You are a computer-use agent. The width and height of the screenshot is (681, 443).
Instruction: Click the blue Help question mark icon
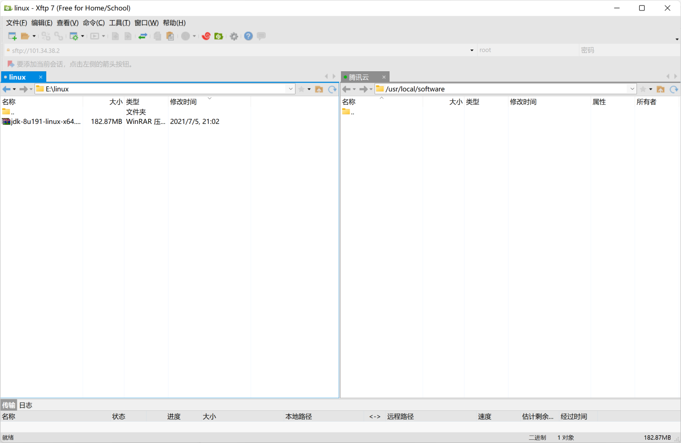point(248,36)
